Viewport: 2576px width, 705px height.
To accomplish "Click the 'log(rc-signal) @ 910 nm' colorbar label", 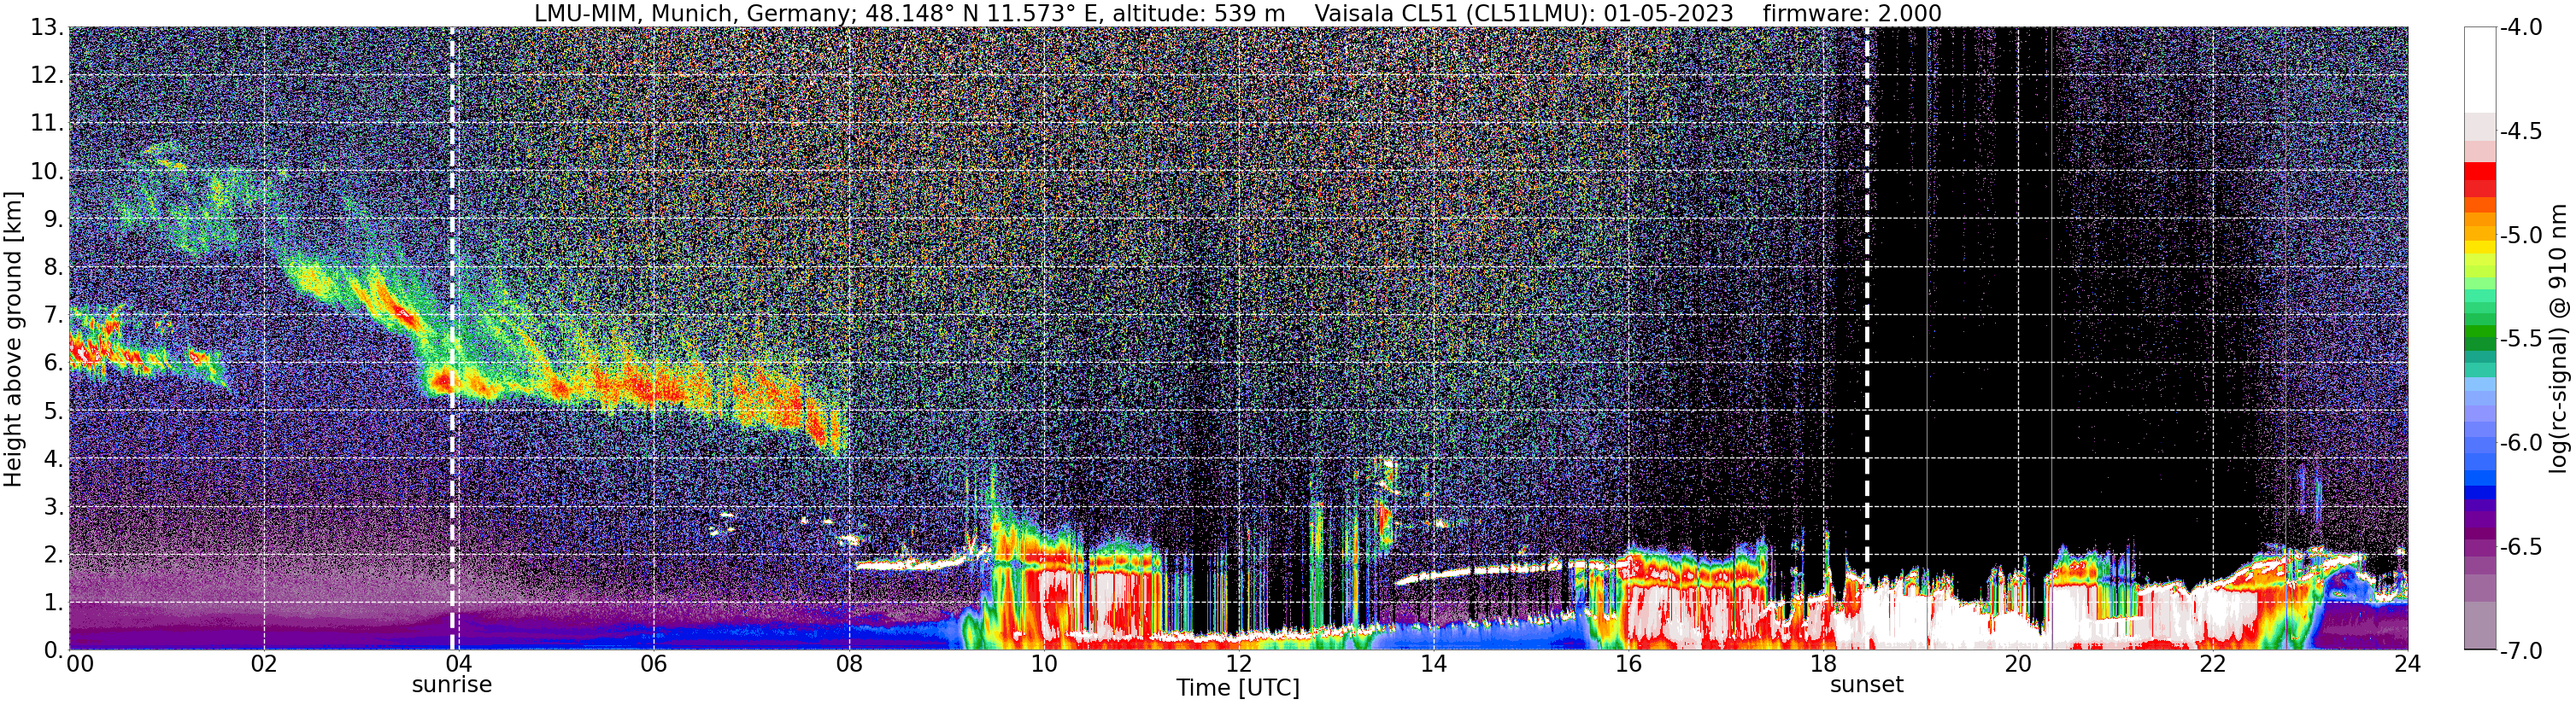I will point(2559,340).
